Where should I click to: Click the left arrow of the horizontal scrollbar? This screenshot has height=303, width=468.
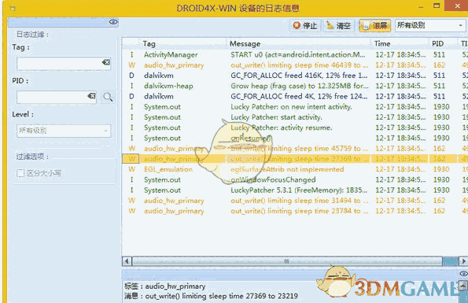[x=127, y=261]
